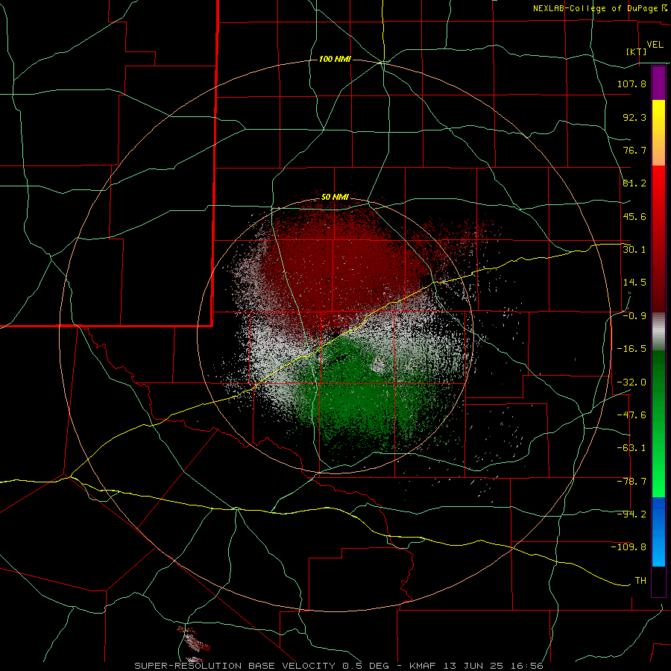Click the 50 NMI range ring label
Screen dimensions: 671x671
335,197
